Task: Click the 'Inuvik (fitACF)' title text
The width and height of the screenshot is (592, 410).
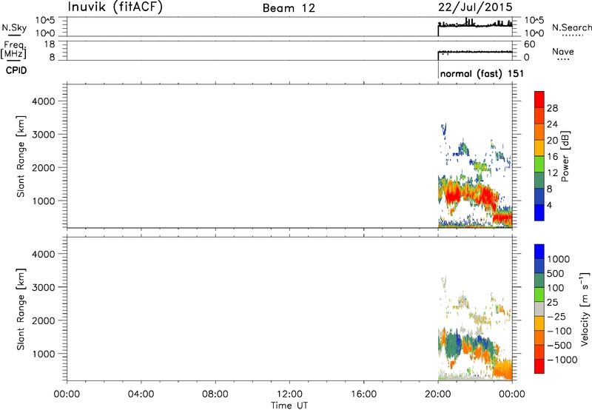Action: (x=115, y=7)
